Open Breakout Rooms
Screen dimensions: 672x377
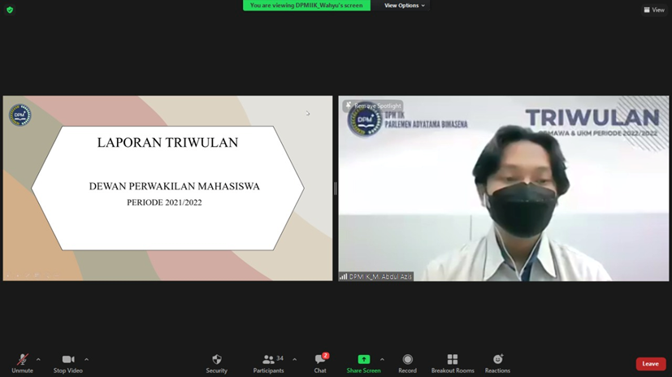453,362
